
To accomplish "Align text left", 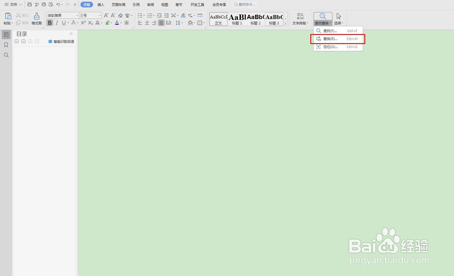I will 140,23.
